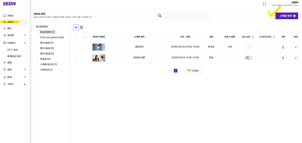This screenshot has height=143, width=302.
Task: Expand the 회의록 sidebar chevron
Action: click(x=25, y=35)
